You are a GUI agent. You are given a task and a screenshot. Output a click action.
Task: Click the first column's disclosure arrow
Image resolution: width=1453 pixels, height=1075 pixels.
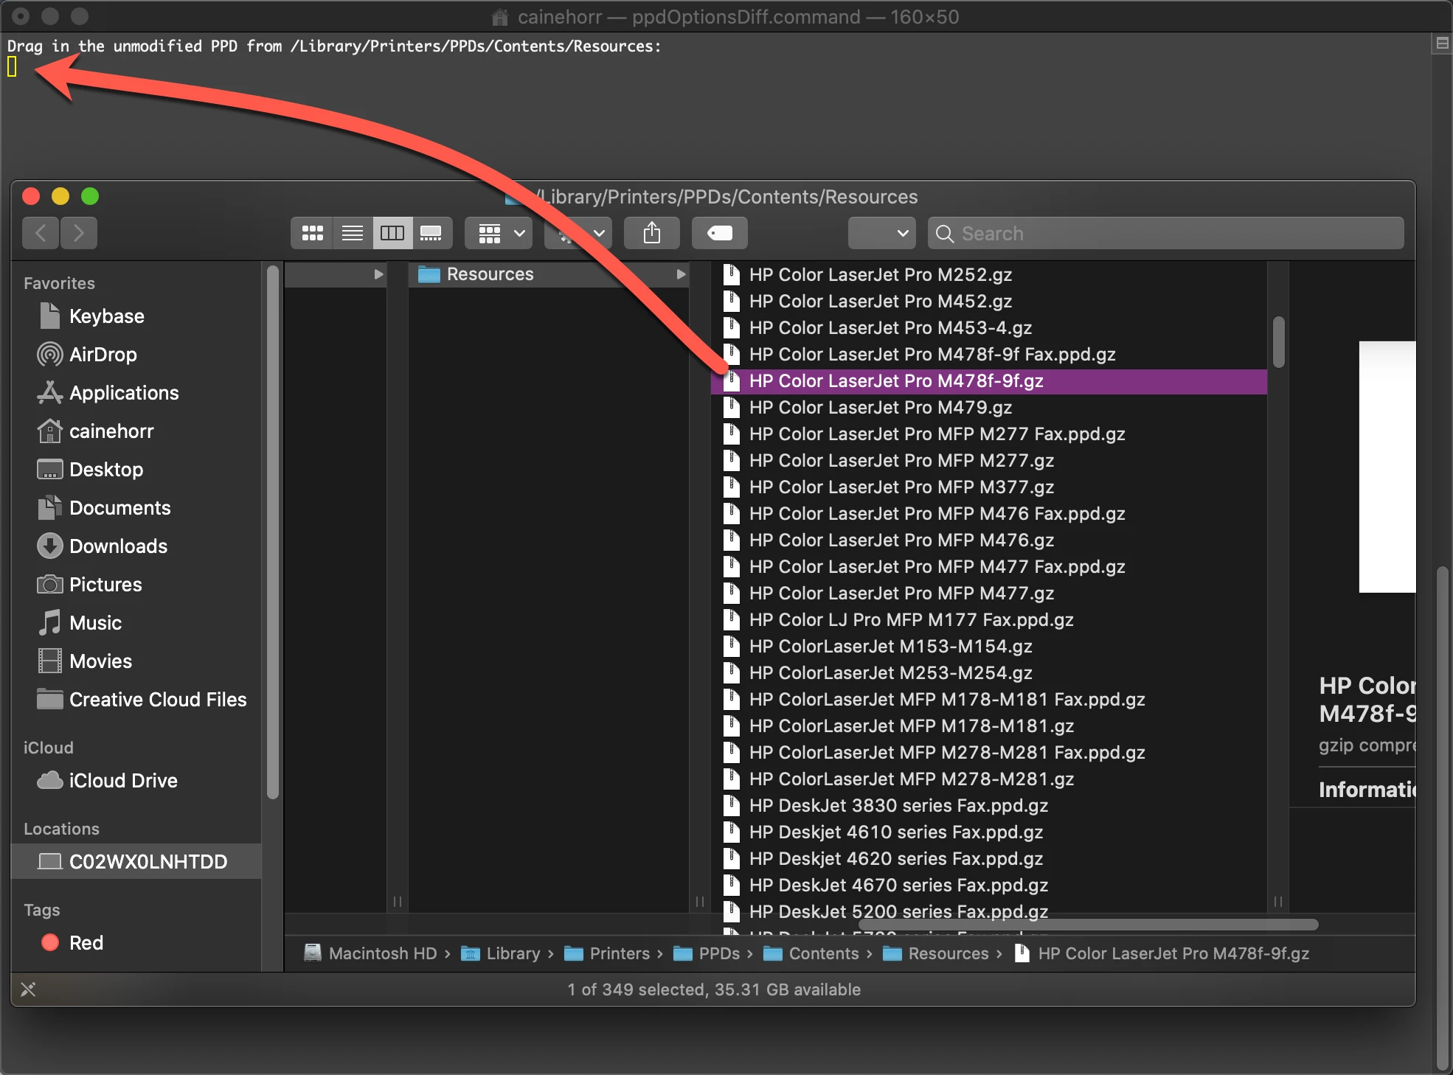coord(378,274)
